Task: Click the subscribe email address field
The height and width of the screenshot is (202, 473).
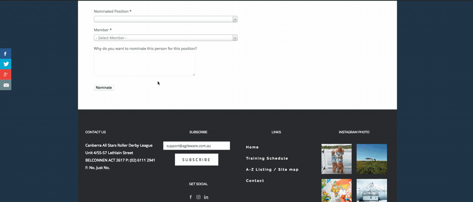Action: coord(196,146)
